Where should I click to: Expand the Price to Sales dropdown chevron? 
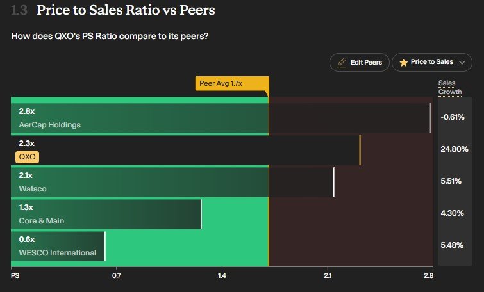(x=462, y=62)
